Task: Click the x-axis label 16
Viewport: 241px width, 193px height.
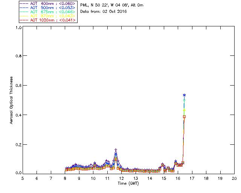Action: coord(178,178)
